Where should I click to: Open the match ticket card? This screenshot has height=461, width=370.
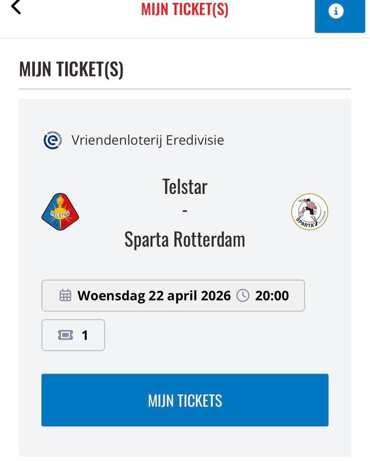[x=185, y=400]
